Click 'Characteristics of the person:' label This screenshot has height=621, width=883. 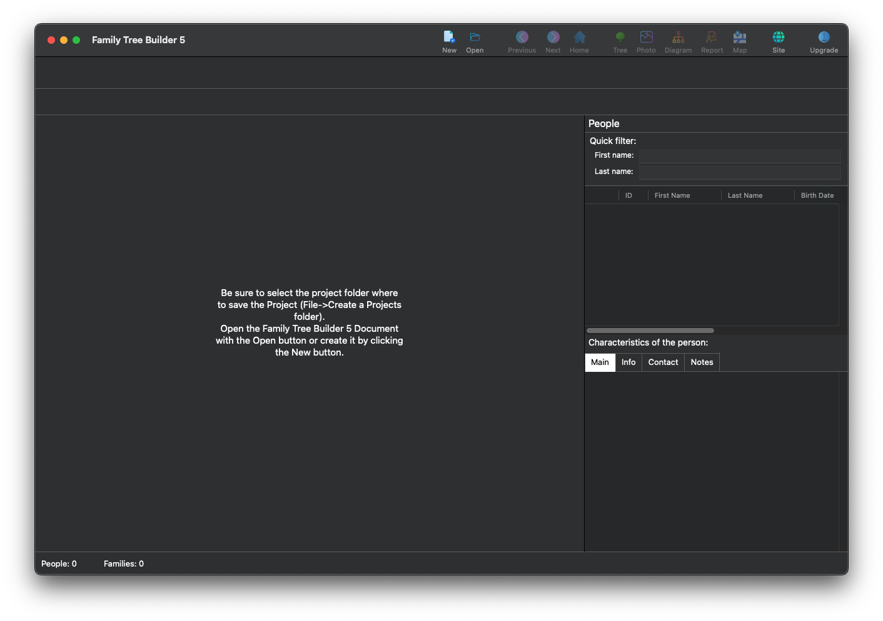pyautogui.click(x=648, y=342)
